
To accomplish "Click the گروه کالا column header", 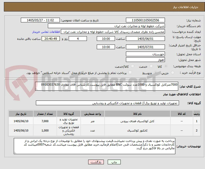I will click(x=69, y=114).
